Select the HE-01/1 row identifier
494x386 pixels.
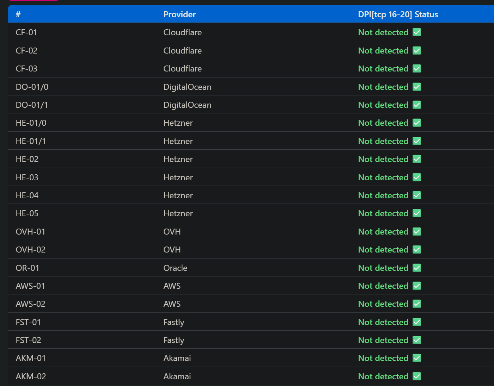(x=31, y=141)
